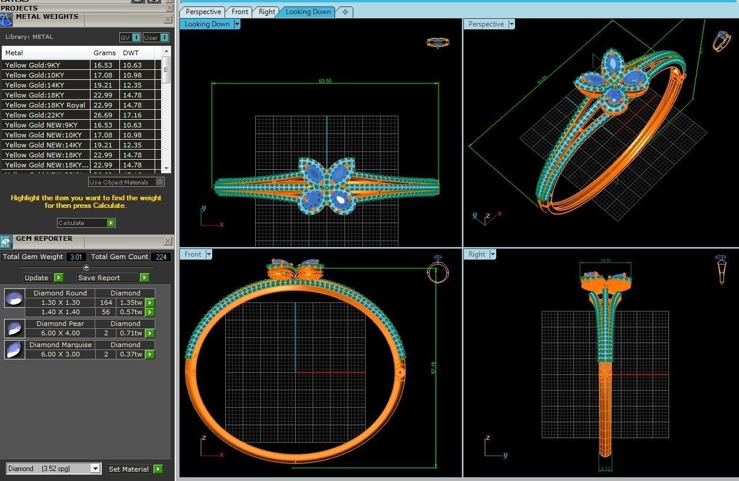Click the metal list scrollbar thumb

pos(166,69)
